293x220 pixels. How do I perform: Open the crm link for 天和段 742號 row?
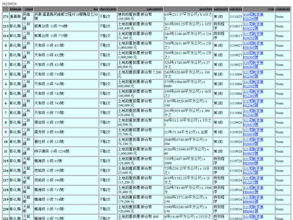(253, 93)
